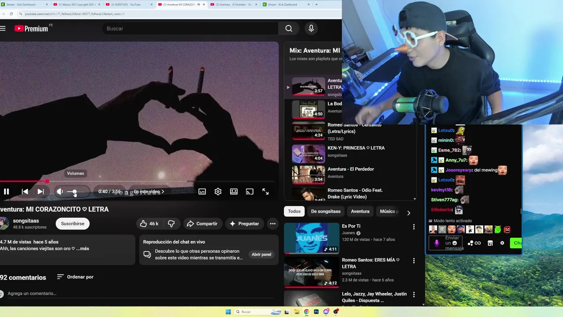Open options for 'Es Por Ti' video
This screenshot has height=317, width=563.
[413, 227]
